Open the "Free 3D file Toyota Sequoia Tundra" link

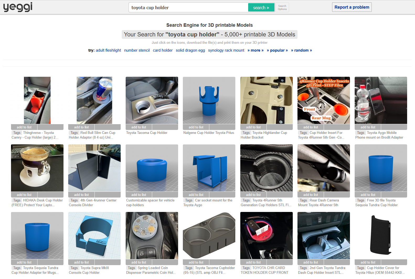(376, 203)
